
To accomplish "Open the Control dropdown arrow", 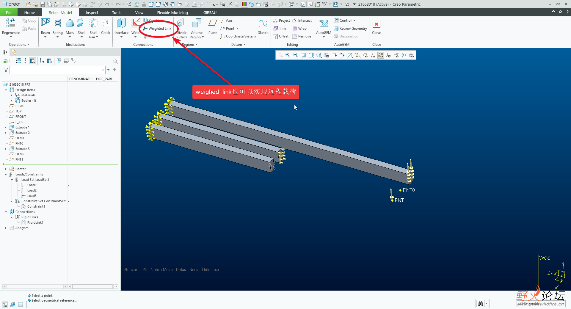I will click(355, 21).
